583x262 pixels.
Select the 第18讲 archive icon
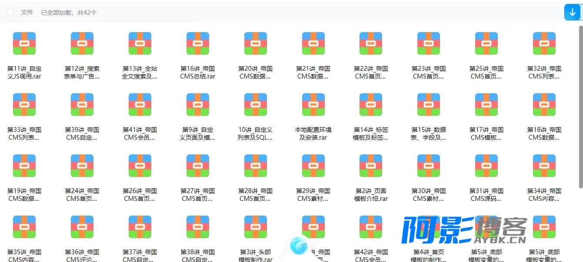544,105
